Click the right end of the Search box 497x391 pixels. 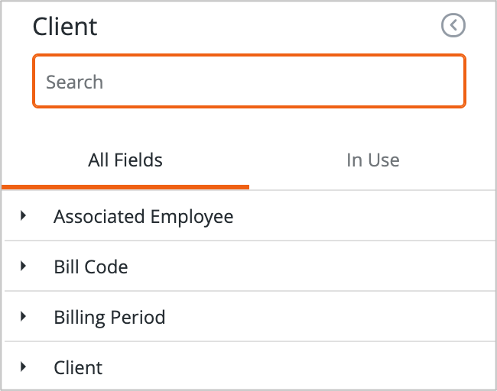pyautogui.click(x=447, y=81)
